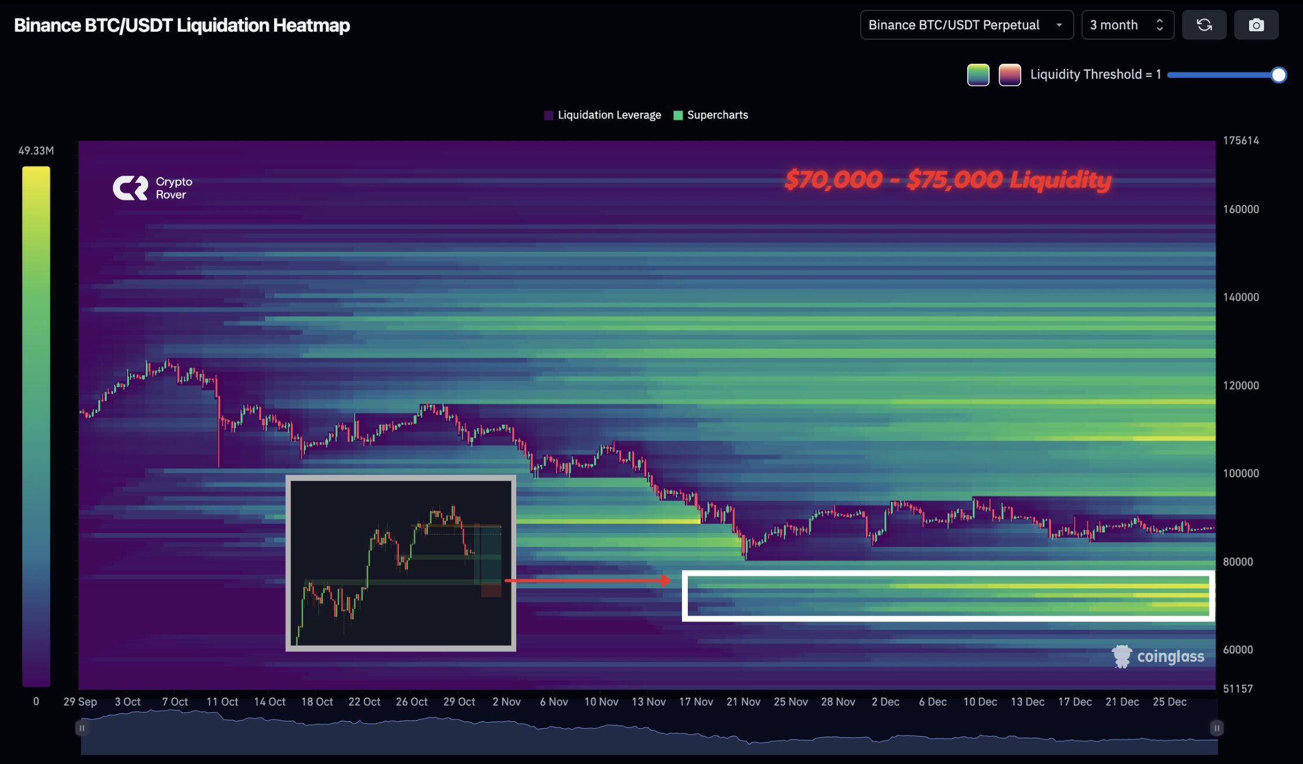The image size is (1303, 764).
Task: Click the Liquidity Threshold slider knob
Action: pyautogui.click(x=1278, y=75)
